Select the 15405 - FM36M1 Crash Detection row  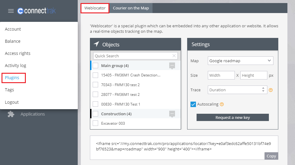135,75
